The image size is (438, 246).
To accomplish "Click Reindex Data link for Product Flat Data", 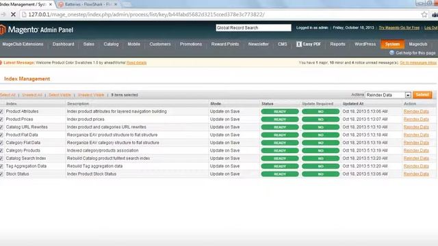I will (x=416, y=135).
